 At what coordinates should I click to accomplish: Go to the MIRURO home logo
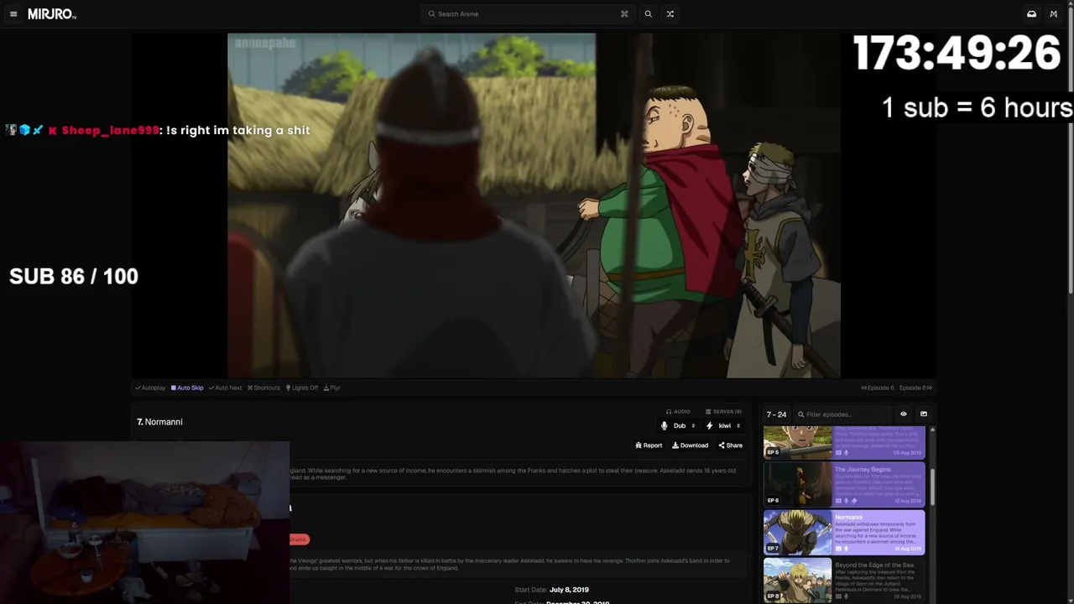click(x=52, y=14)
